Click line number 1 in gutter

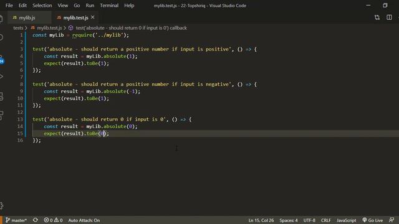click(21, 35)
